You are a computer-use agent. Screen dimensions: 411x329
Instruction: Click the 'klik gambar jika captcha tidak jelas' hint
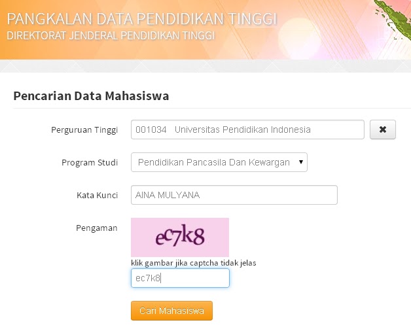pyautogui.click(x=194, y=263)
